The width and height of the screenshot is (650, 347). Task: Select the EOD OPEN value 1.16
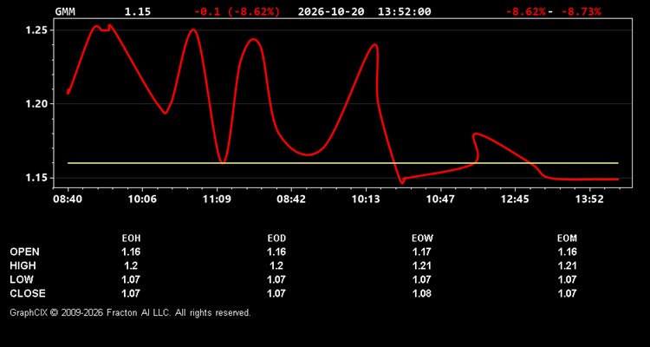pos(276,252)
